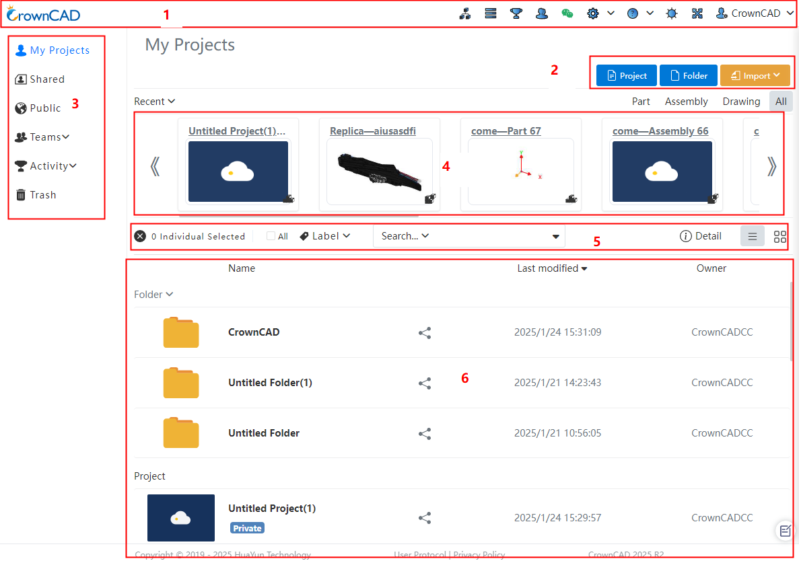This screenshot has height=561, width=799.
Task: Click the Owner column header
Action: pos(711,268)
